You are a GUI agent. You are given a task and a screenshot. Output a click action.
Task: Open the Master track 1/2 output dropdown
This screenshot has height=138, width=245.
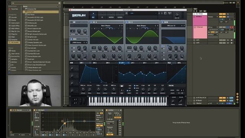[x=213, y=103]
